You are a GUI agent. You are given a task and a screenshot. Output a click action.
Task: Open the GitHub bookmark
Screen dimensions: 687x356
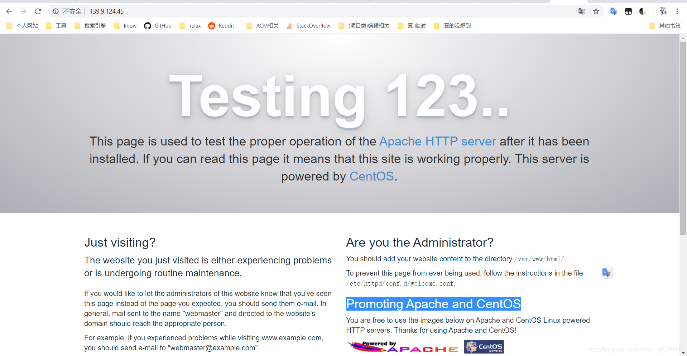pyautogui.click(x=158, y=25)
